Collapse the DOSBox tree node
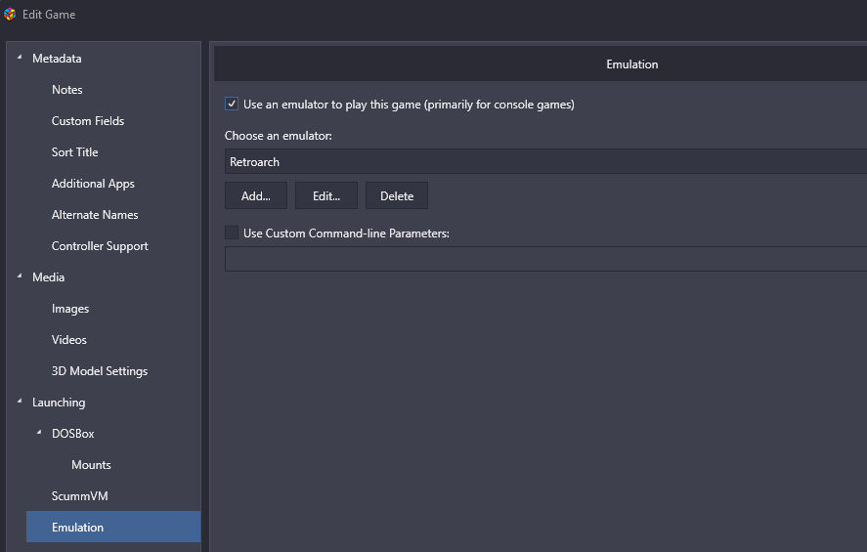 point(39,432)
